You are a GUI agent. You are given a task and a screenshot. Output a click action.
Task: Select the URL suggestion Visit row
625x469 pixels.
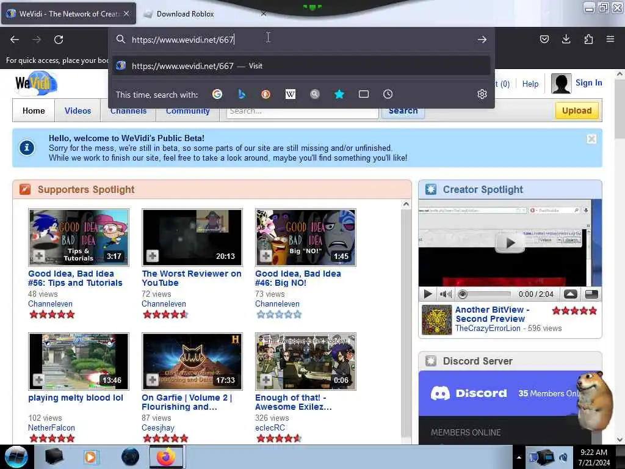[301, 66]
